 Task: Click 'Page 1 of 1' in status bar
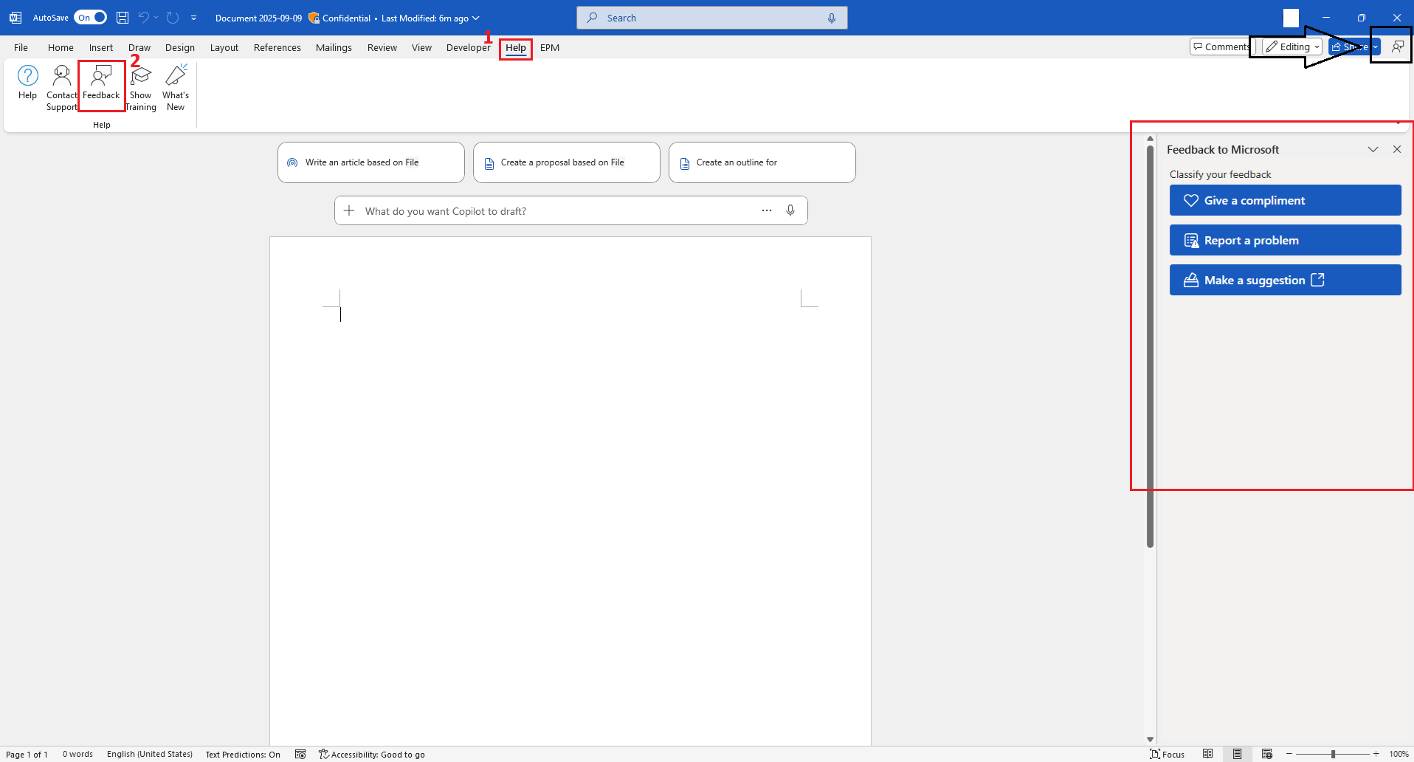coord(27,754)
